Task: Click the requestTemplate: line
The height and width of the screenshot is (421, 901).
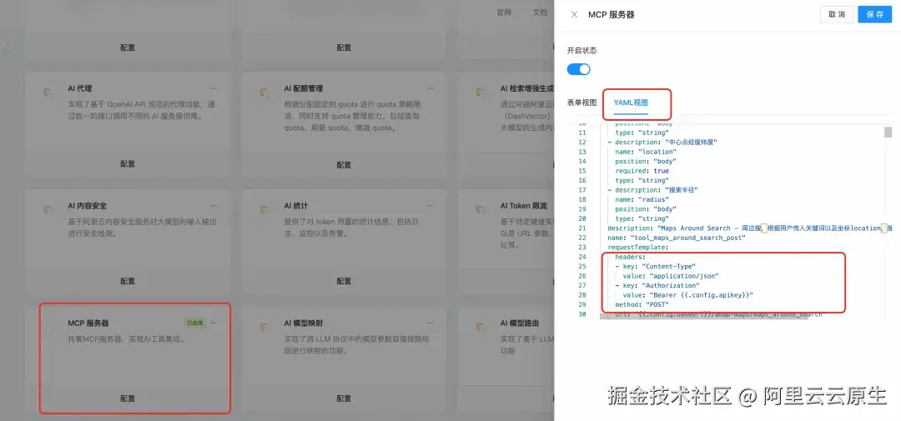Action: click(x=638, y=247)
